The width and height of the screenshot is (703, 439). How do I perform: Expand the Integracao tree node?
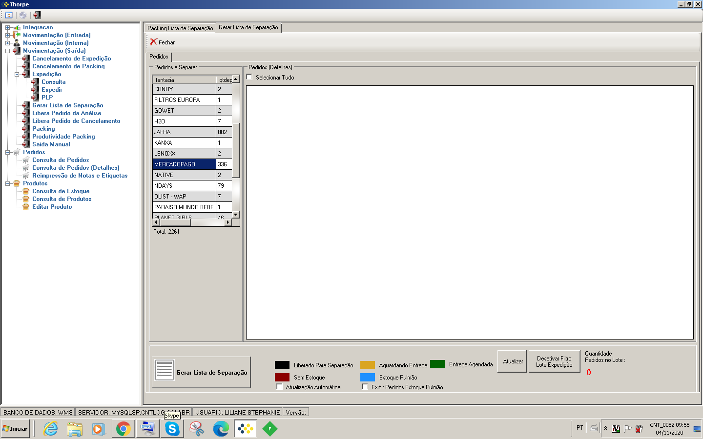pos(7,27)
